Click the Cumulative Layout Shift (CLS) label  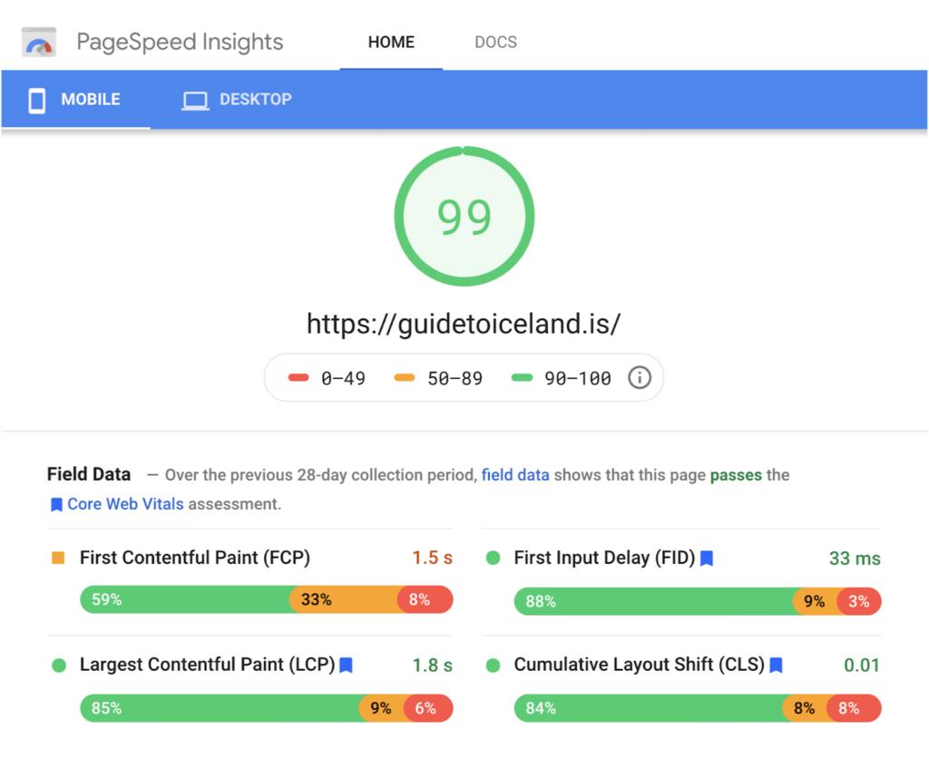pyautogui.click(x=640, y=665)
